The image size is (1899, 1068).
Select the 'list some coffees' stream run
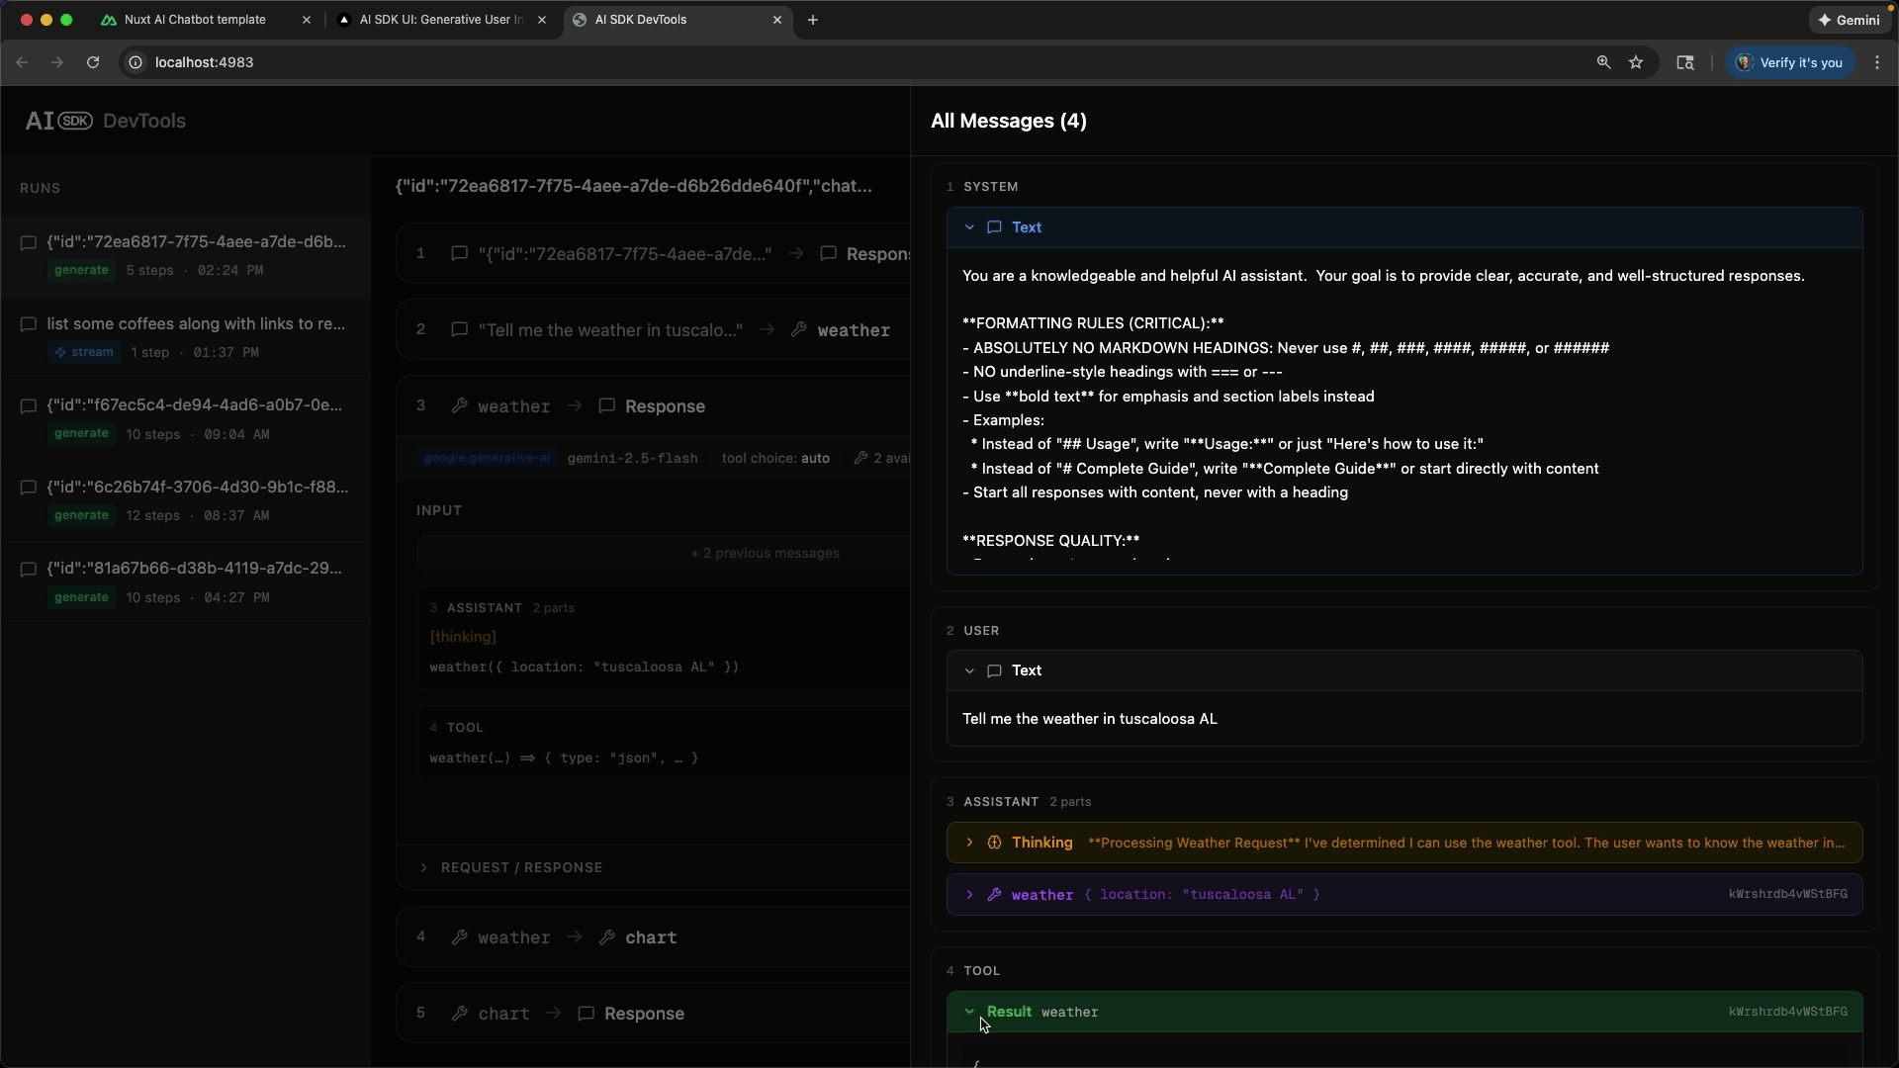186,338
